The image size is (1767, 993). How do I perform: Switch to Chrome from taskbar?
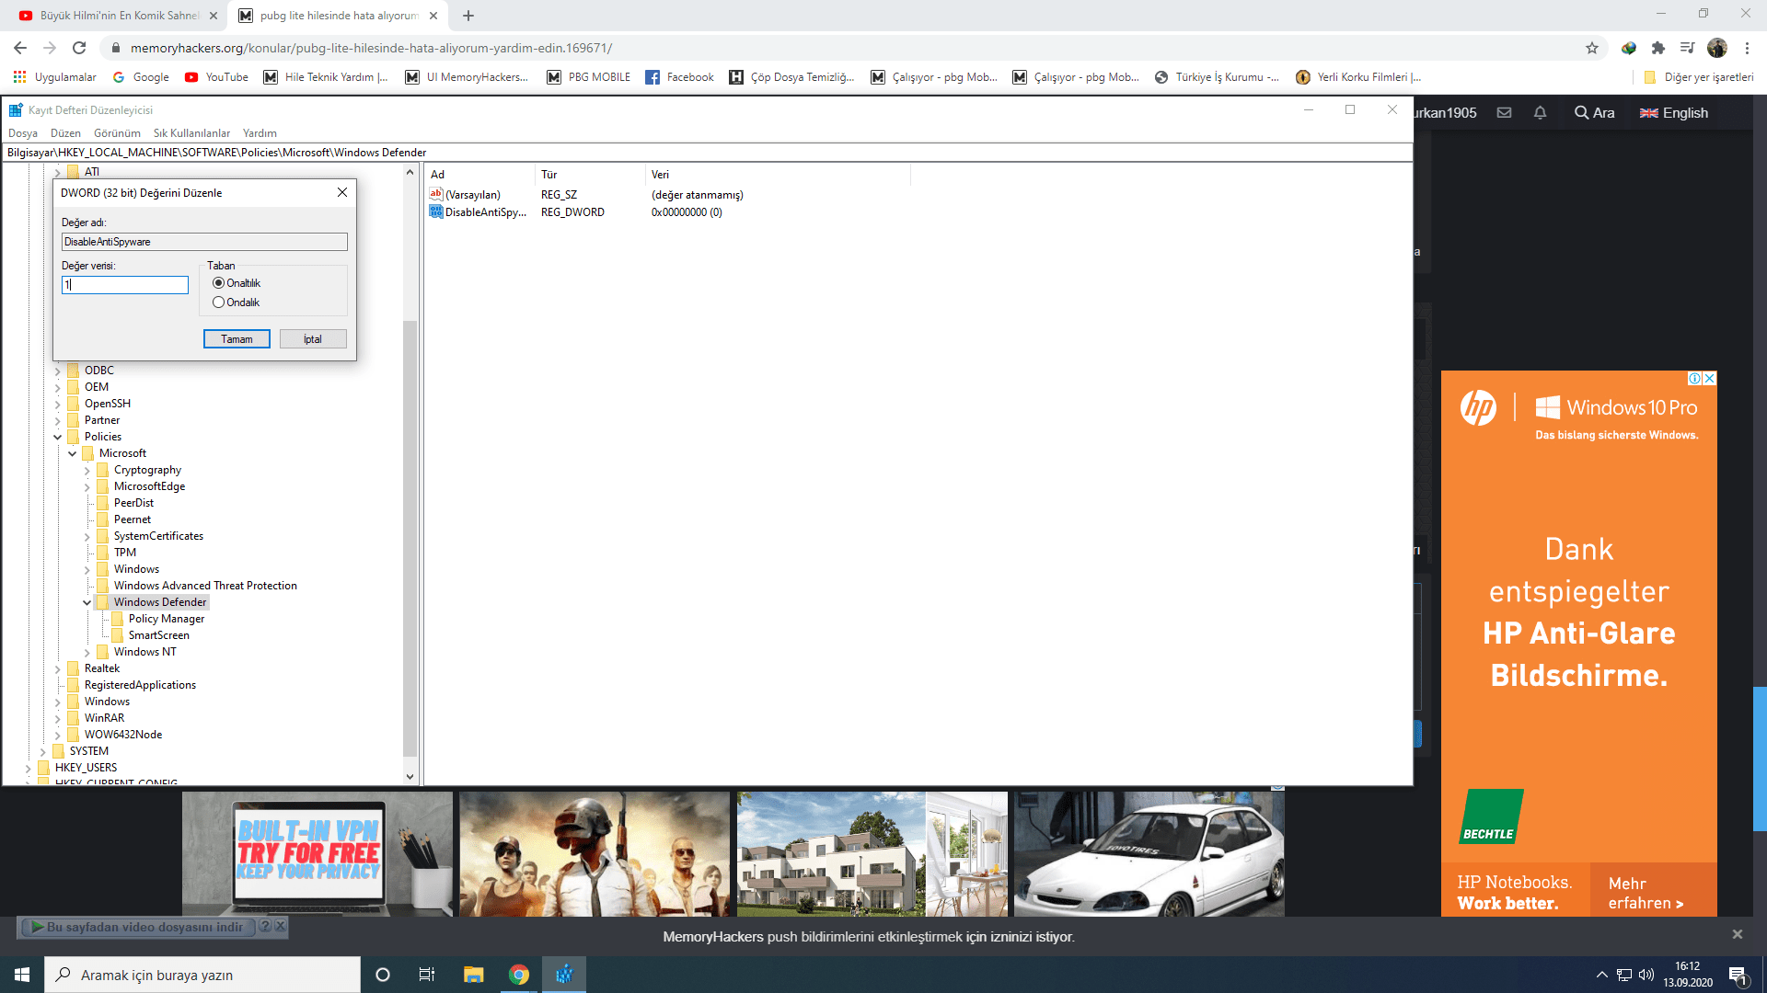(x=519, y=975)
